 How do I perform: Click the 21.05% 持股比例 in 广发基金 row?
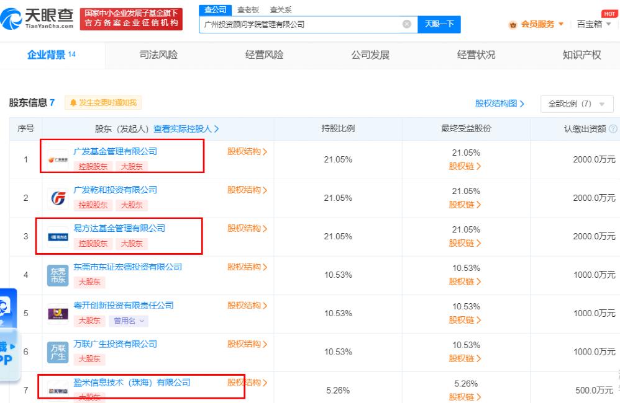[x=338, y=159]
